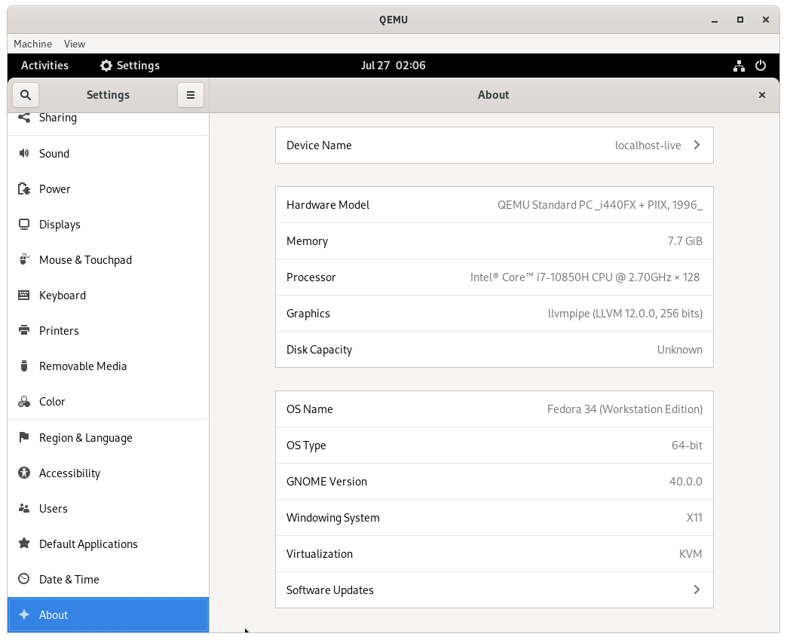Click the localhost-live device name value
The width and height of the screenshot is (787, 640).
click(x=648, y=145)
